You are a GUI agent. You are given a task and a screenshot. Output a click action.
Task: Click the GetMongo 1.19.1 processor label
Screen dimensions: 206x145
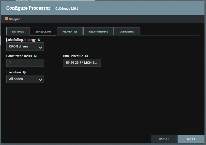(67, 9)
